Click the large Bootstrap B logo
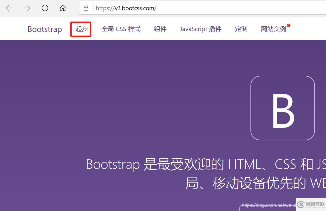The image size is (326, 211). [282, 108]
